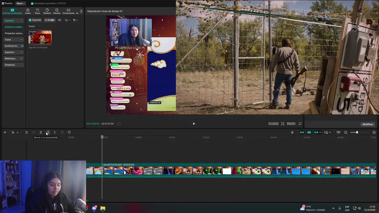Select Proyectos secundarios in sidebar

(14, 33)
